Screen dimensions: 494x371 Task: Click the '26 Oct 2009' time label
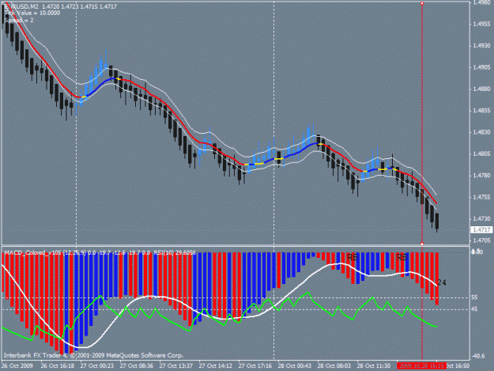[17, 366]
